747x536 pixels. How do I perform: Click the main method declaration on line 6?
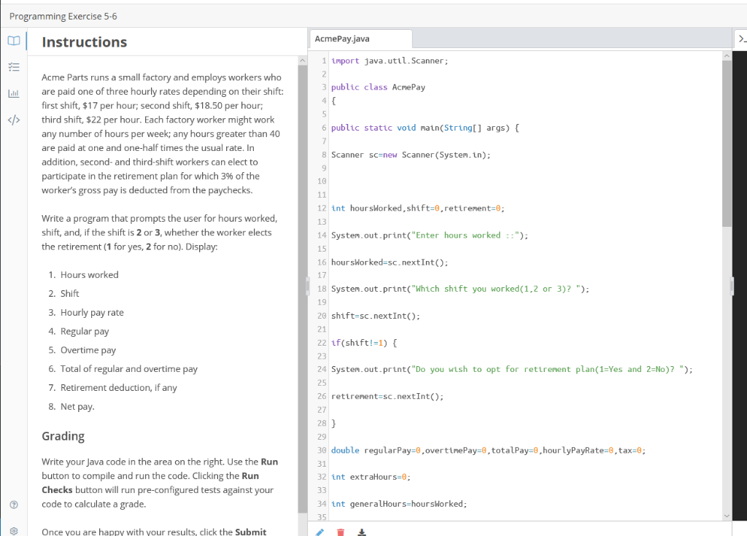pos(425,128)
